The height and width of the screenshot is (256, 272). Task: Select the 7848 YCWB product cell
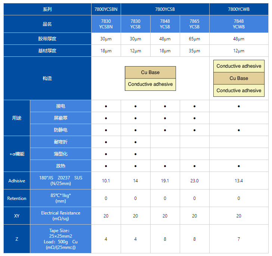[x=239, y=24]
